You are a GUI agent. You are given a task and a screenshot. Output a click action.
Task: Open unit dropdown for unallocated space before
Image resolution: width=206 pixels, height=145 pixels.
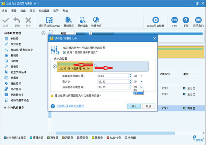pos(141,76)
